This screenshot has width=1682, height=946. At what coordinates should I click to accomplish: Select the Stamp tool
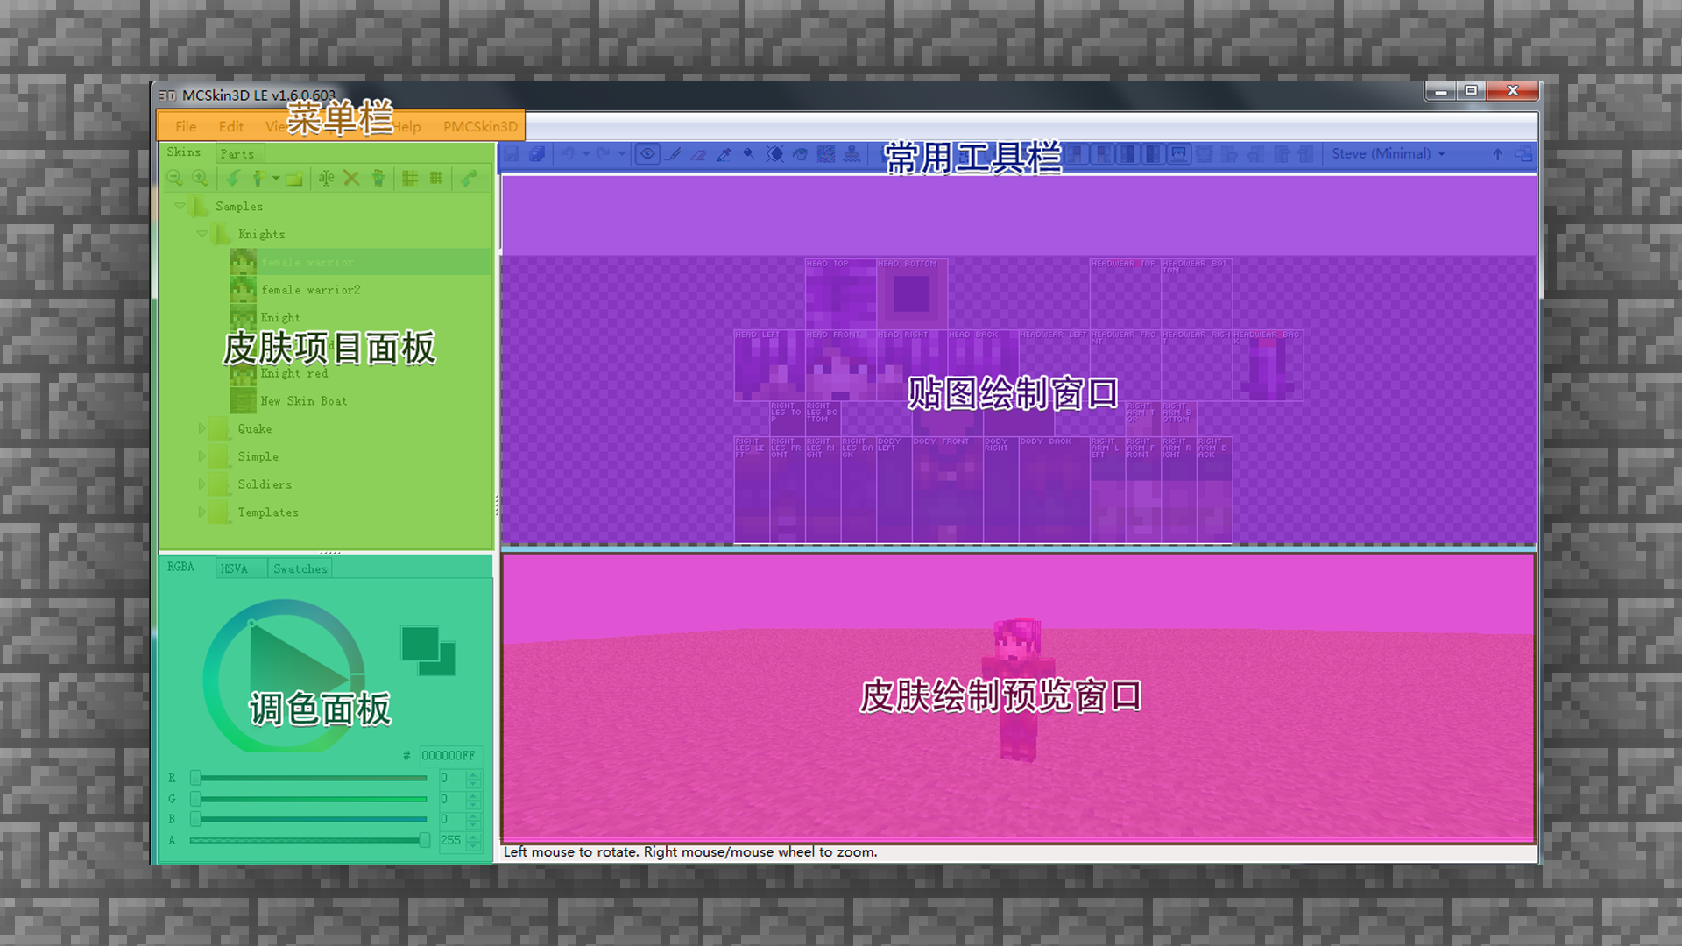tap(852, 154)
